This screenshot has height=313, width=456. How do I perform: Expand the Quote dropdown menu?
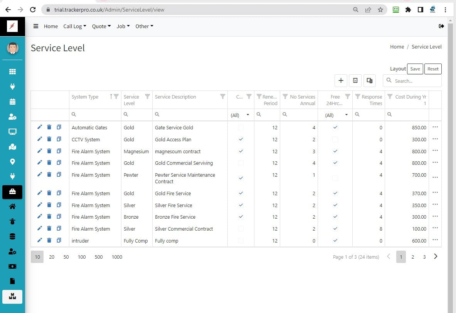101,26
